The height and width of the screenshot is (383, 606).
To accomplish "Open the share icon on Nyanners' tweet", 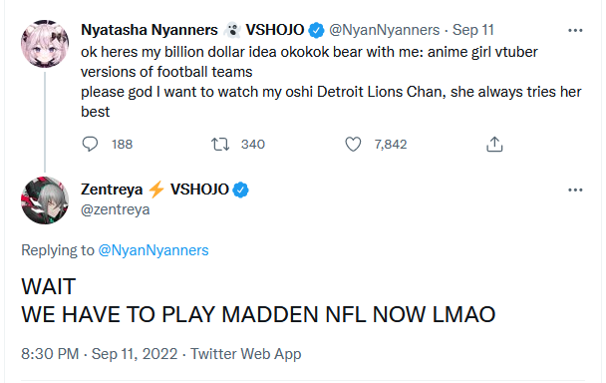I will pyautogui.click(x=494, y=144).
